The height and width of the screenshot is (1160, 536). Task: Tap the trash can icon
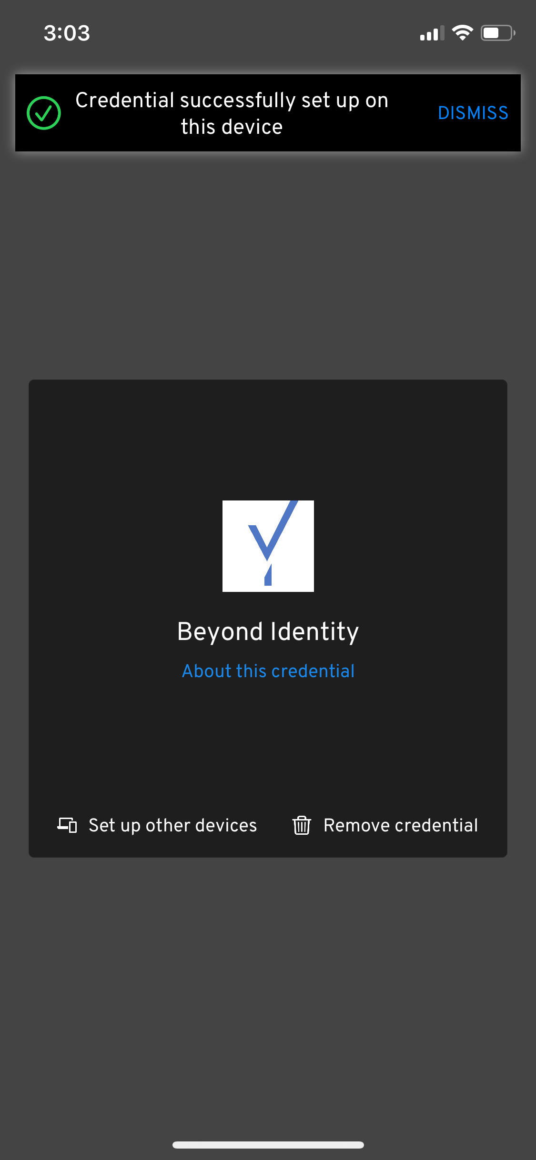tap(302, 825)
